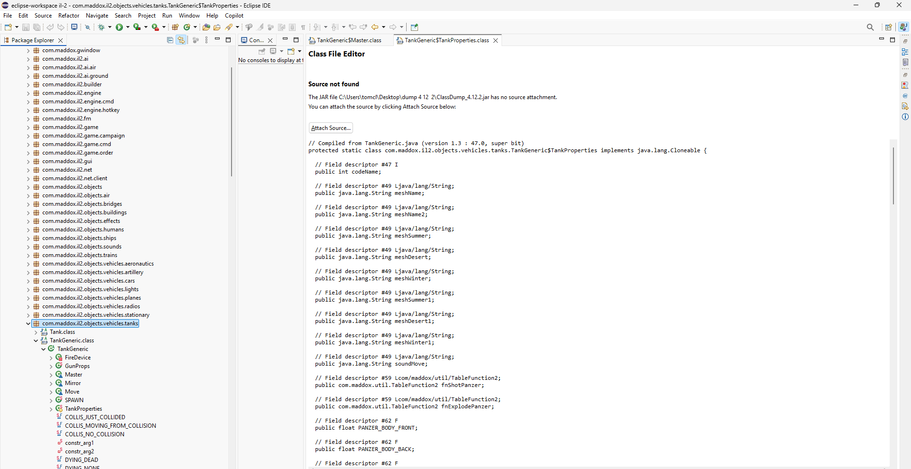Click the Open Type icon
The height and width of the screenshot is (469, 911).
(x=206, y=27)
